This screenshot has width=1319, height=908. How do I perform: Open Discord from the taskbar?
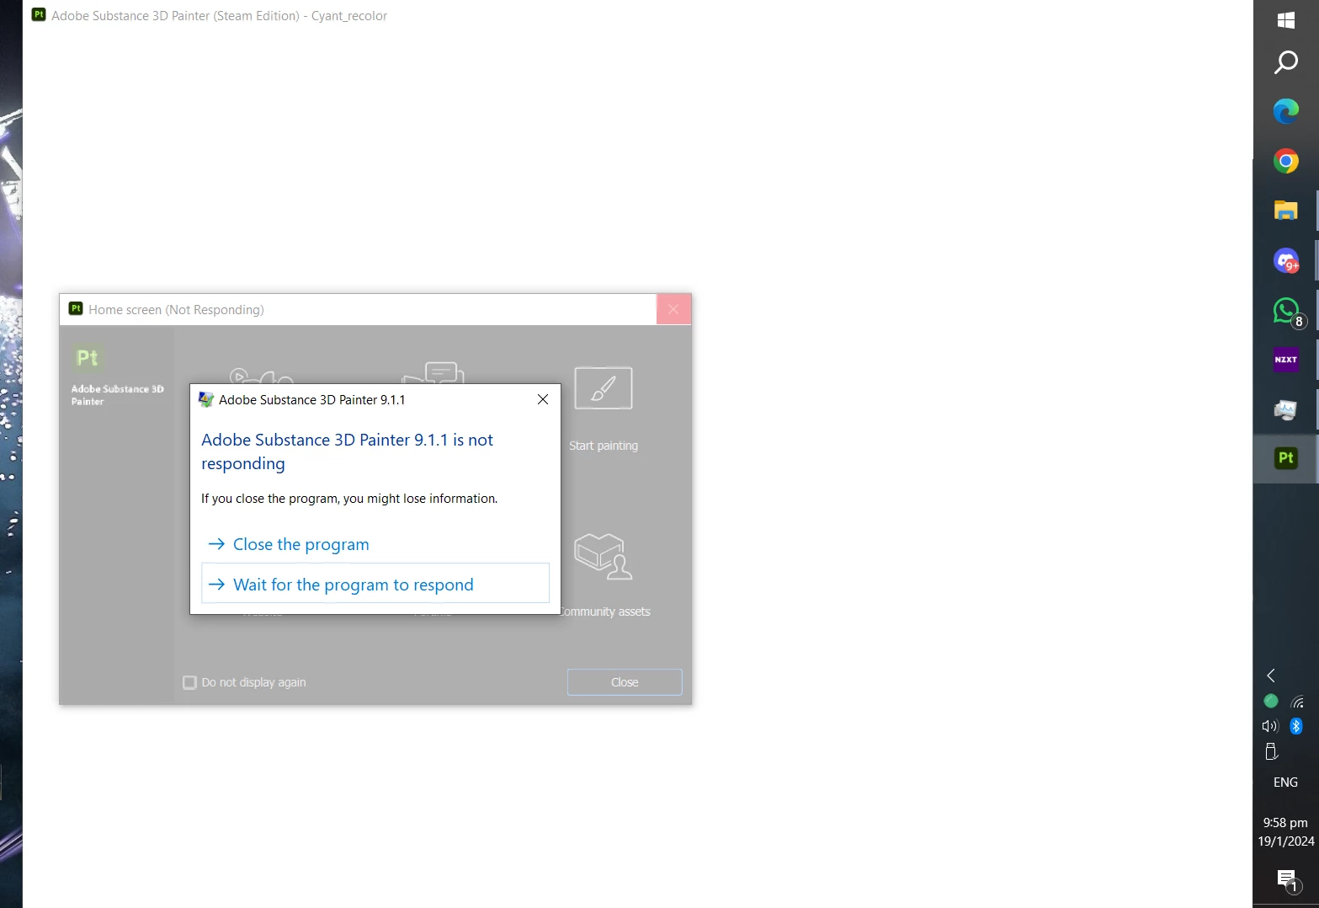click(1285, 260)
